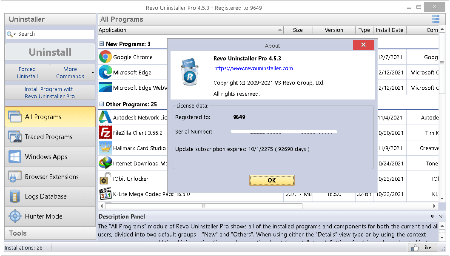450x256 pixels.
Task: Click the Version column header
Action: click(x=334, y=30)
